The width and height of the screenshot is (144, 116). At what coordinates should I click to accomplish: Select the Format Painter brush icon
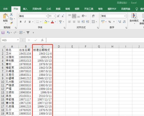[x=11, y=23]
